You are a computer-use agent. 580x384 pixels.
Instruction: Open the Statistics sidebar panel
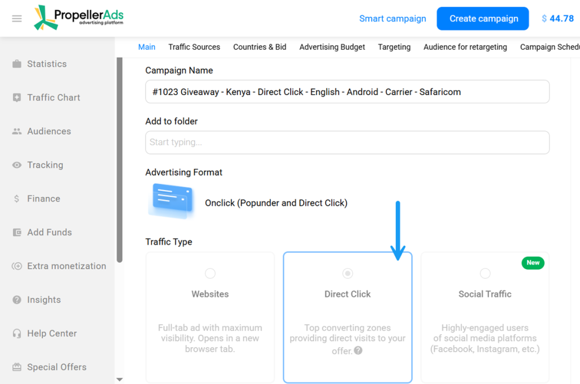point(46,64)
